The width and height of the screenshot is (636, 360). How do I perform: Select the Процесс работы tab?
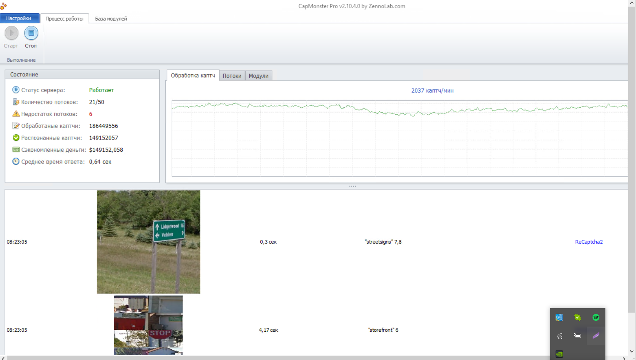point(65,19)
